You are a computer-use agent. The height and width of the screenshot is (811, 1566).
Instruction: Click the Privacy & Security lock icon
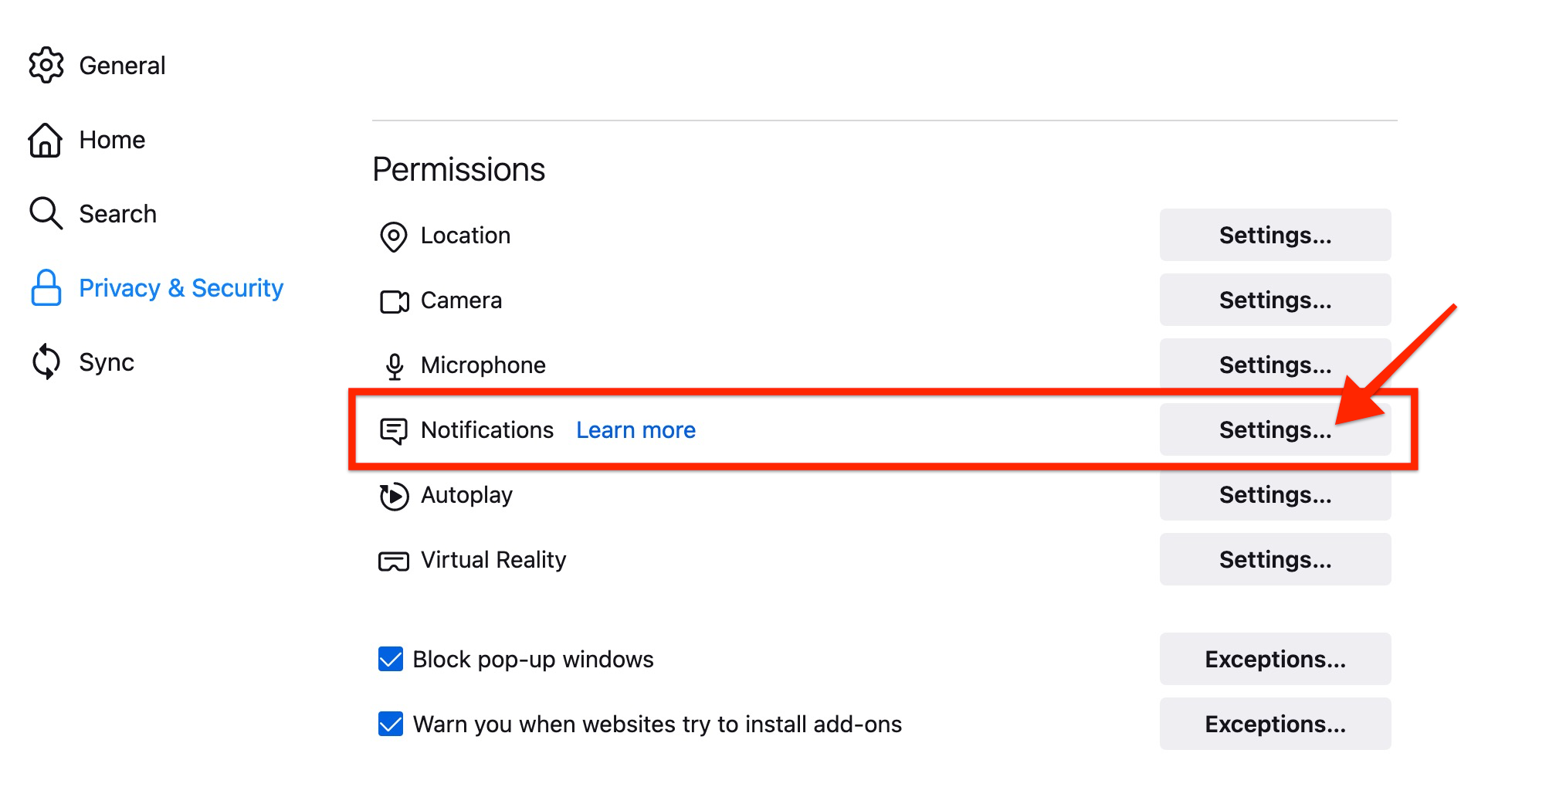(x=46, y=288)
